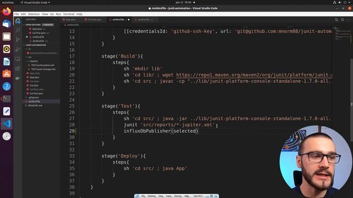Image resolution: width=353 pixels, height=198 pixels.
Task: Open the Run menu
Action: coord(58,14)
